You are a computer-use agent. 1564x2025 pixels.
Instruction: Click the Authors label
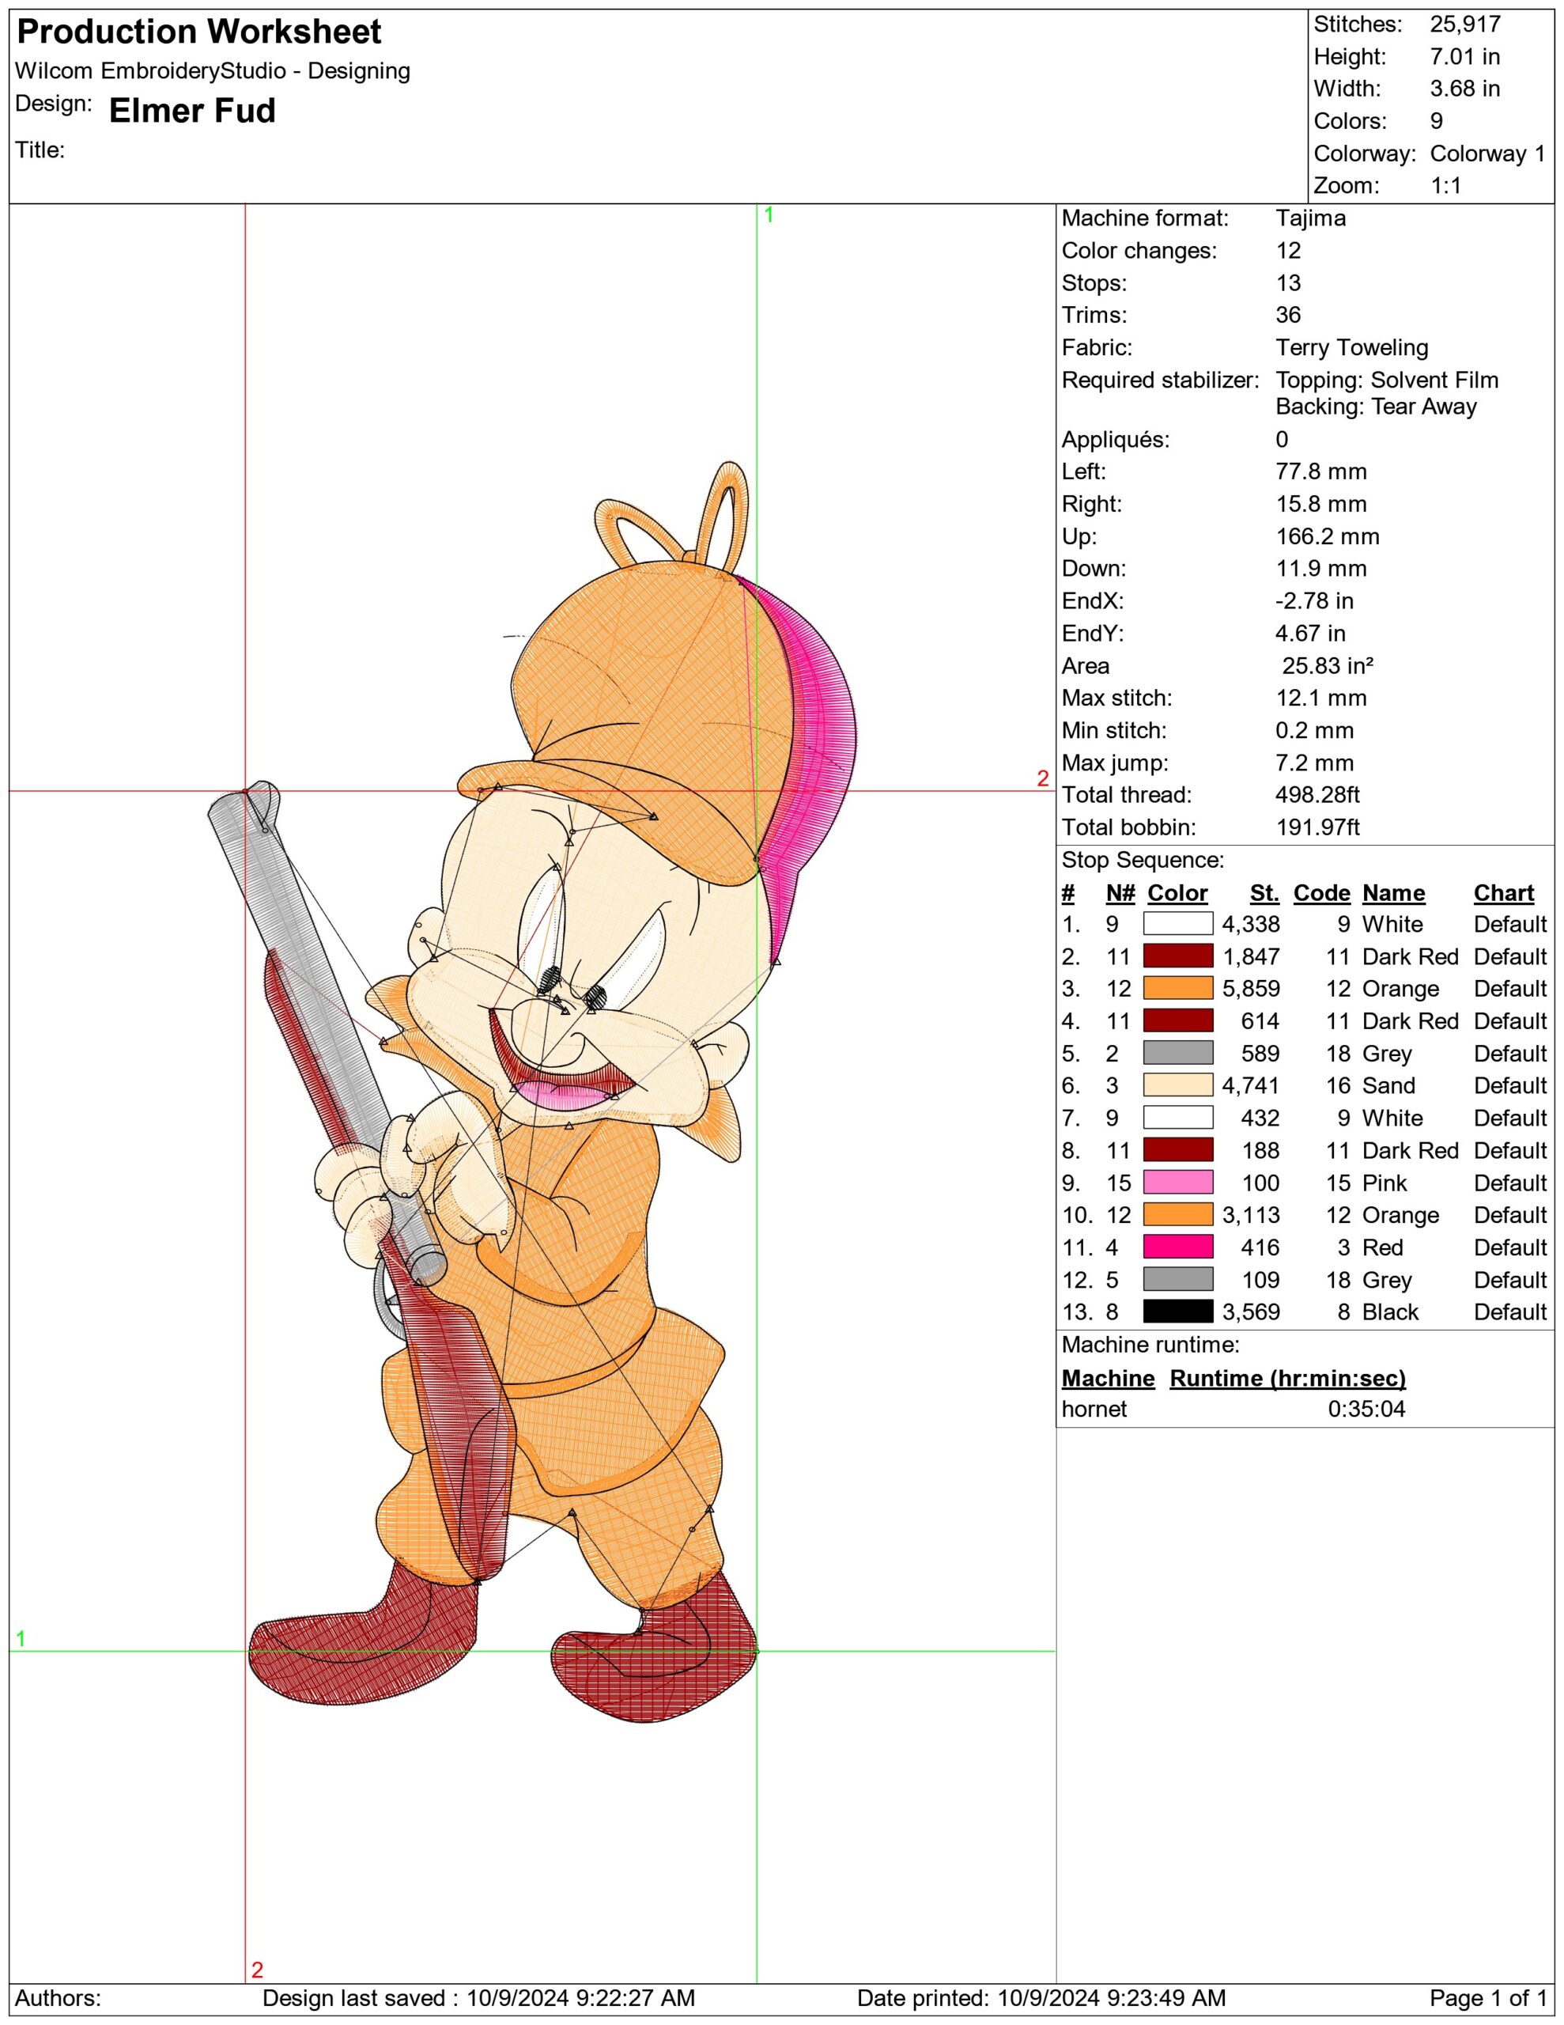(x=59, y=1998)
